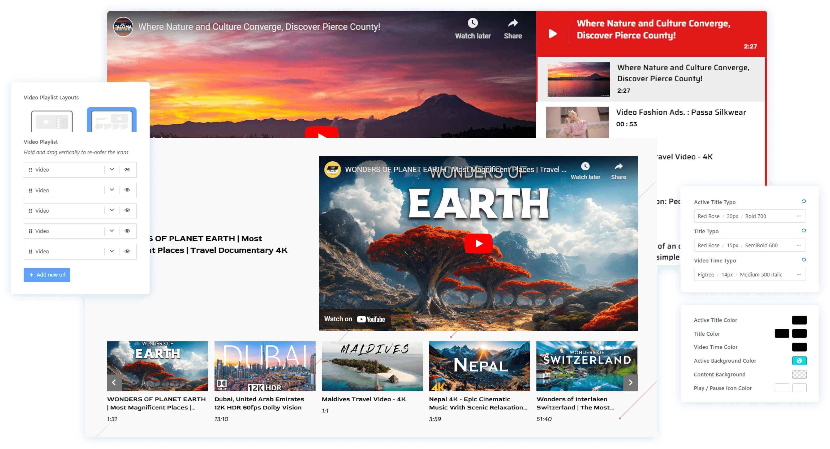This screenshot has height=449, width=830.
Task: Select the second highlighted playlist layout
Action: (x=111, y=121)
